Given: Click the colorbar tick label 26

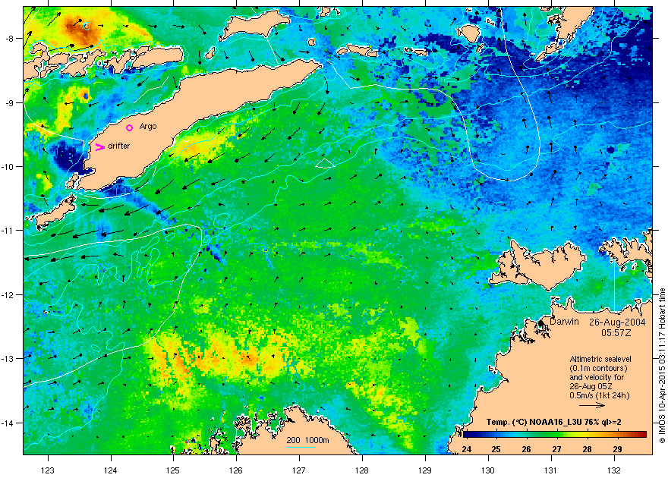Looking at the screenshot, I should 527,449.
